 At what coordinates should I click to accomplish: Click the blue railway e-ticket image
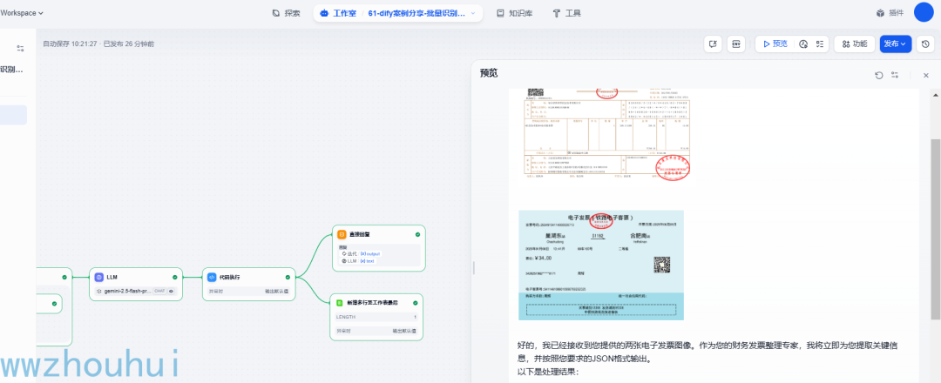[600, 265]
